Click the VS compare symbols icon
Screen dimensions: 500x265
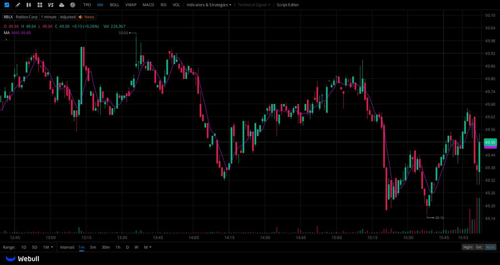click(x=50, y=5)
